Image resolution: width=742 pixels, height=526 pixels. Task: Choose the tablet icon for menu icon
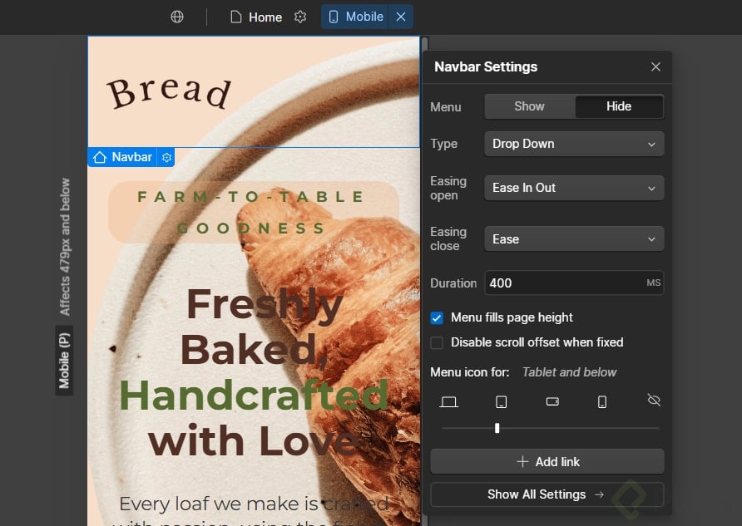[x=501, y=401]
